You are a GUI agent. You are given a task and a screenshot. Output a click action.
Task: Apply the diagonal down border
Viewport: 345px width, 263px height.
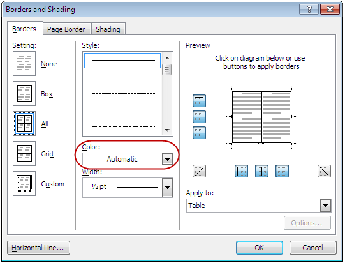pos(324,171)
